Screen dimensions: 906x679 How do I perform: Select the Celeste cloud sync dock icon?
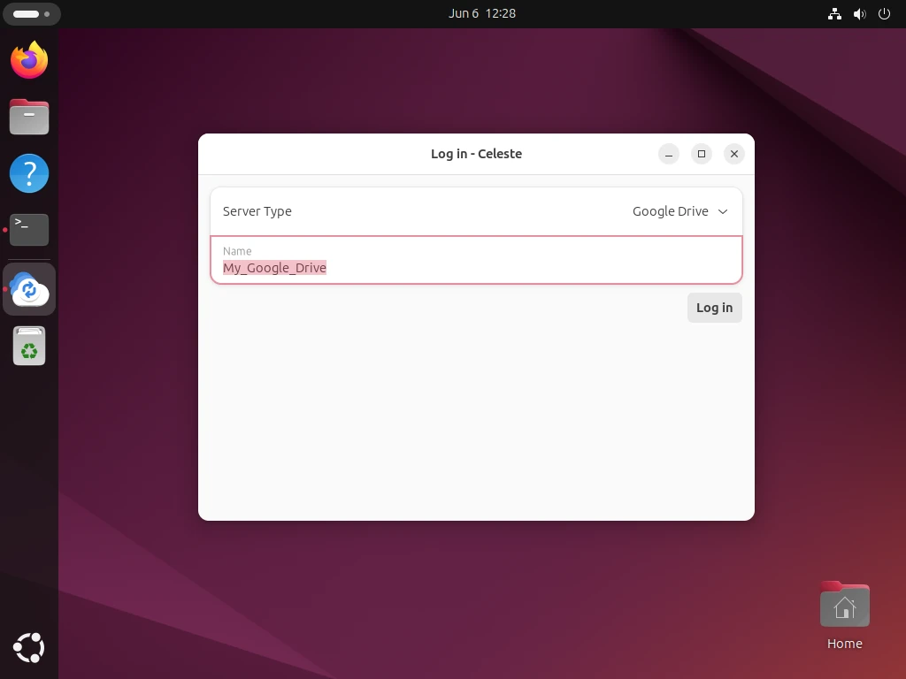[29, 289]
